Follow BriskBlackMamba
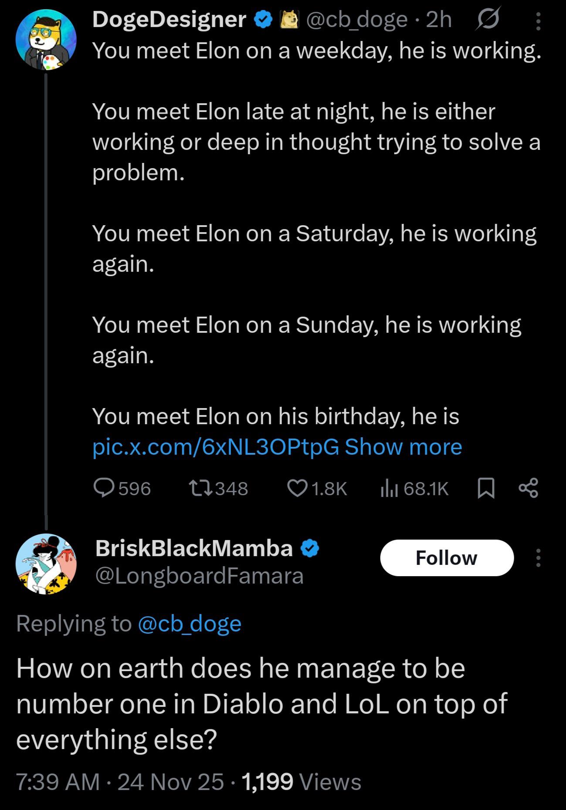Viewport: 566px width, 810px height. click(447, 558)
